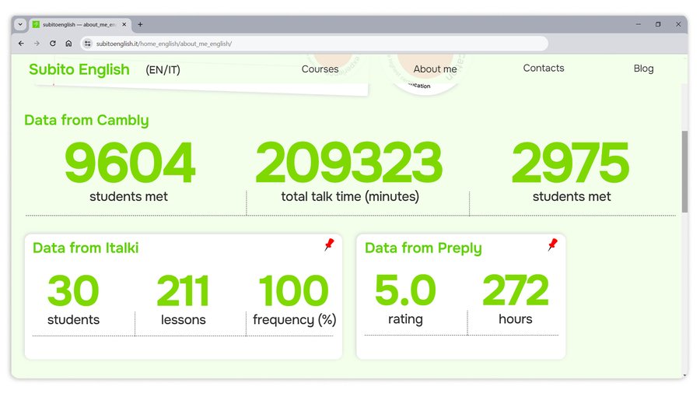Maximize the browser window
Viewport: 700px width, 394px height.
[x=658, y=24]
